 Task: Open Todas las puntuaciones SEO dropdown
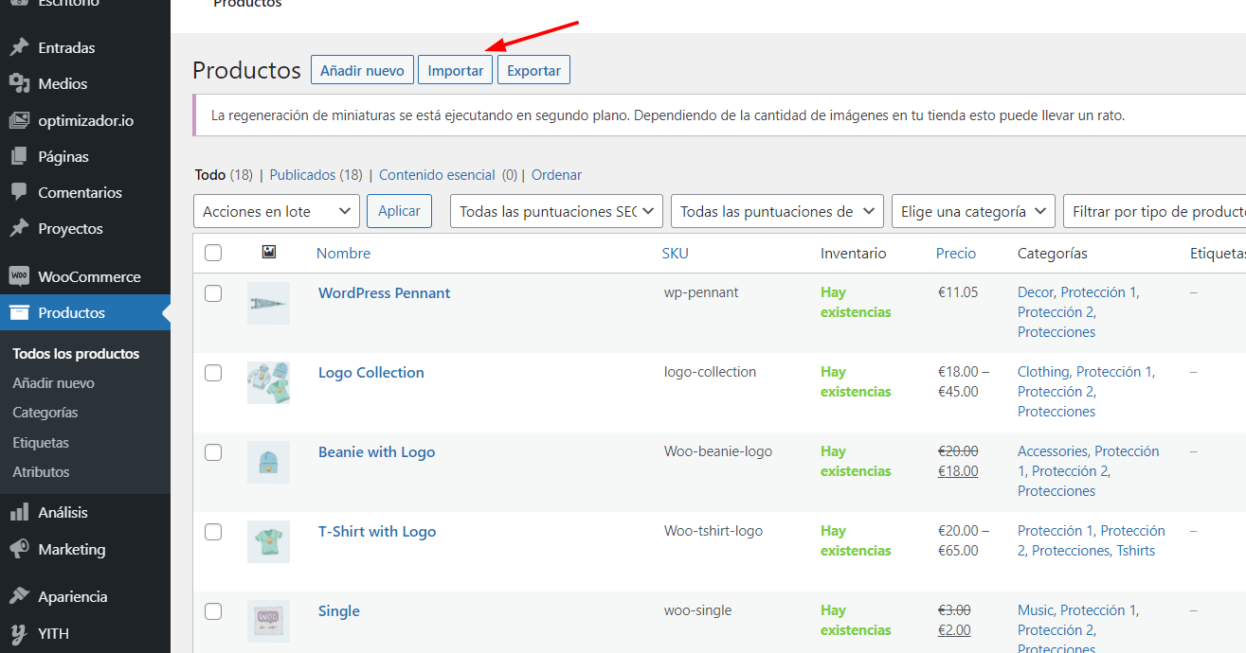coord(556,211)
